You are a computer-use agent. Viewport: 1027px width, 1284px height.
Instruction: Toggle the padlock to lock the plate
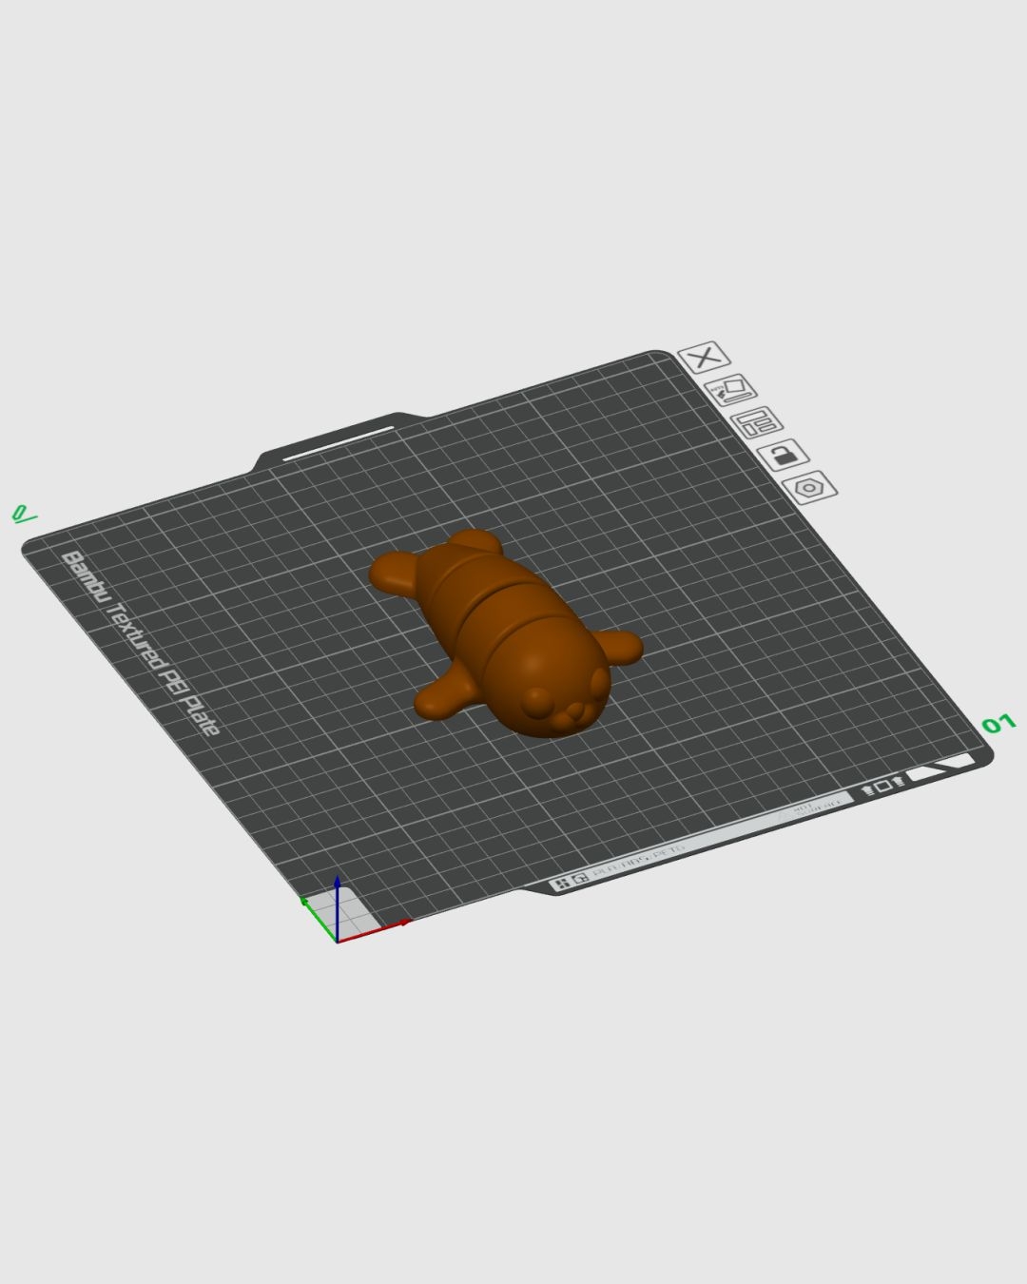click(785, 455)
